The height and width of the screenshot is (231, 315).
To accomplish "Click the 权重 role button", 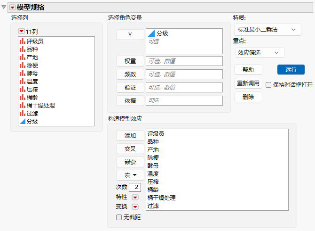I will [130, 61].
